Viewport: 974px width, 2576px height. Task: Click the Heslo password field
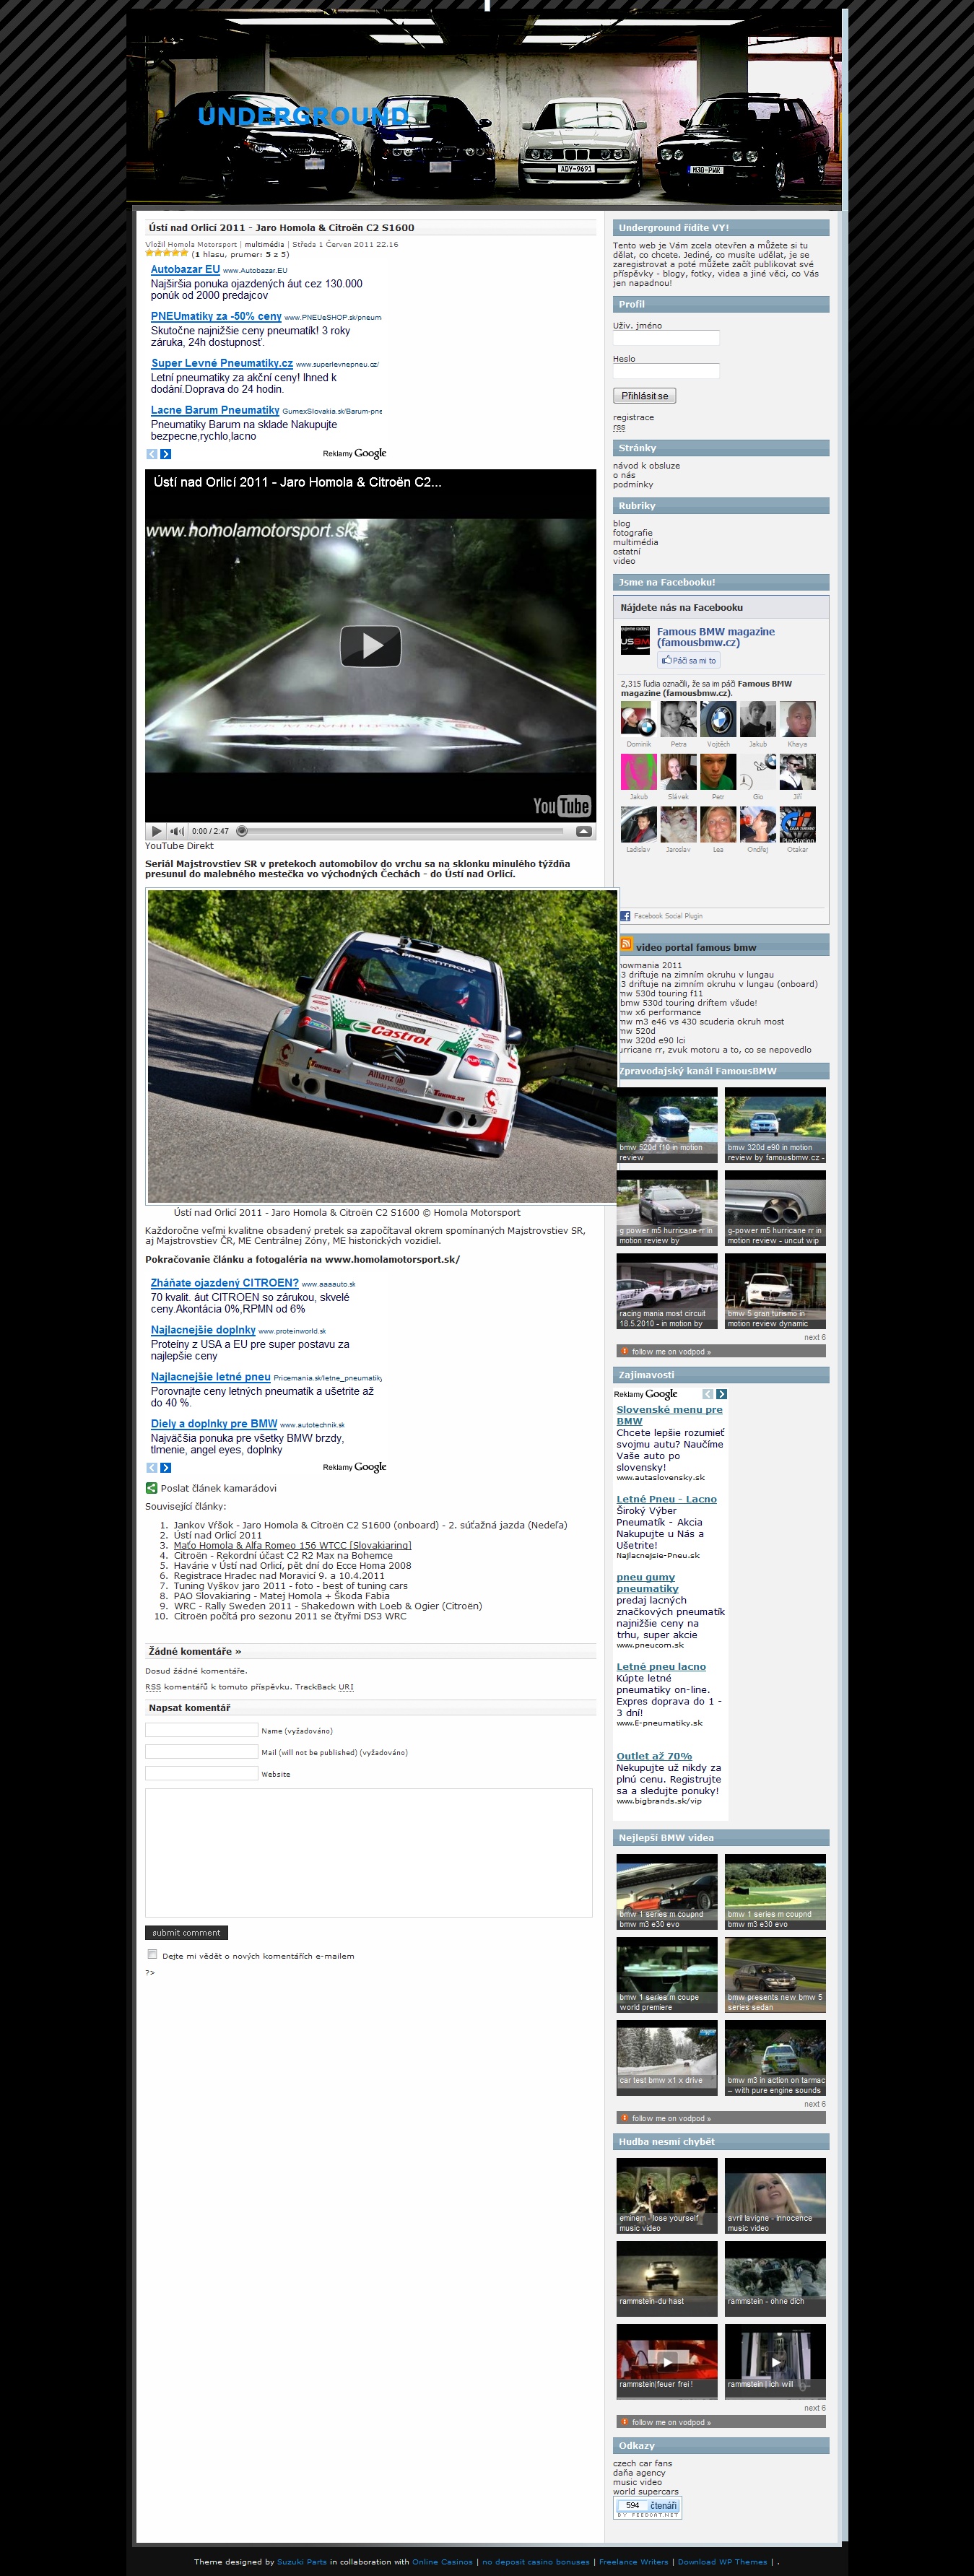[x=666, y=371]
